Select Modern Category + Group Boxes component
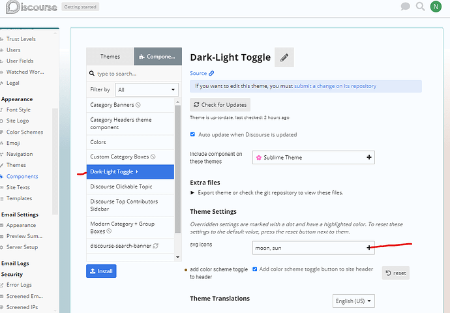 (130, 228)
